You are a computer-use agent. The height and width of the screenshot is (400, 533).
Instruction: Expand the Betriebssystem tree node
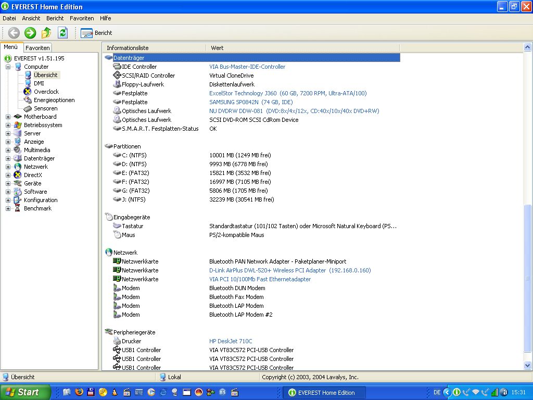point(8,125)
